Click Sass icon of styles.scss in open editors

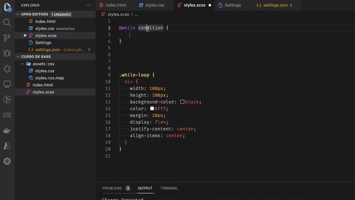31,36
